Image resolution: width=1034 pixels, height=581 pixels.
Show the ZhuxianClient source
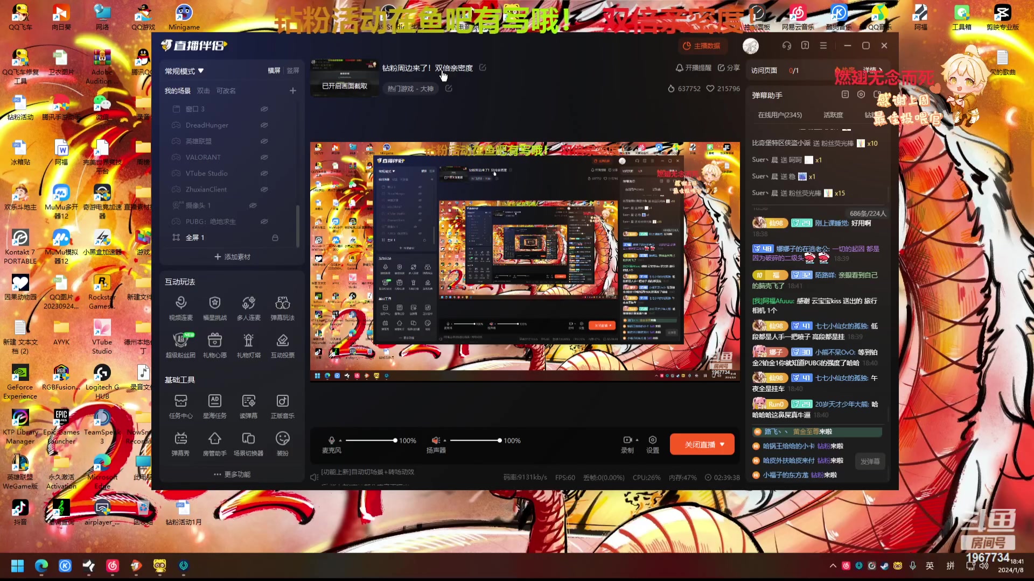(264, 190)
